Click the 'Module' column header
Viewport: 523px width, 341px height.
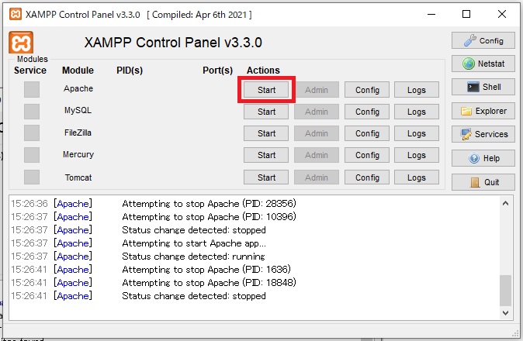click(78, 71)
